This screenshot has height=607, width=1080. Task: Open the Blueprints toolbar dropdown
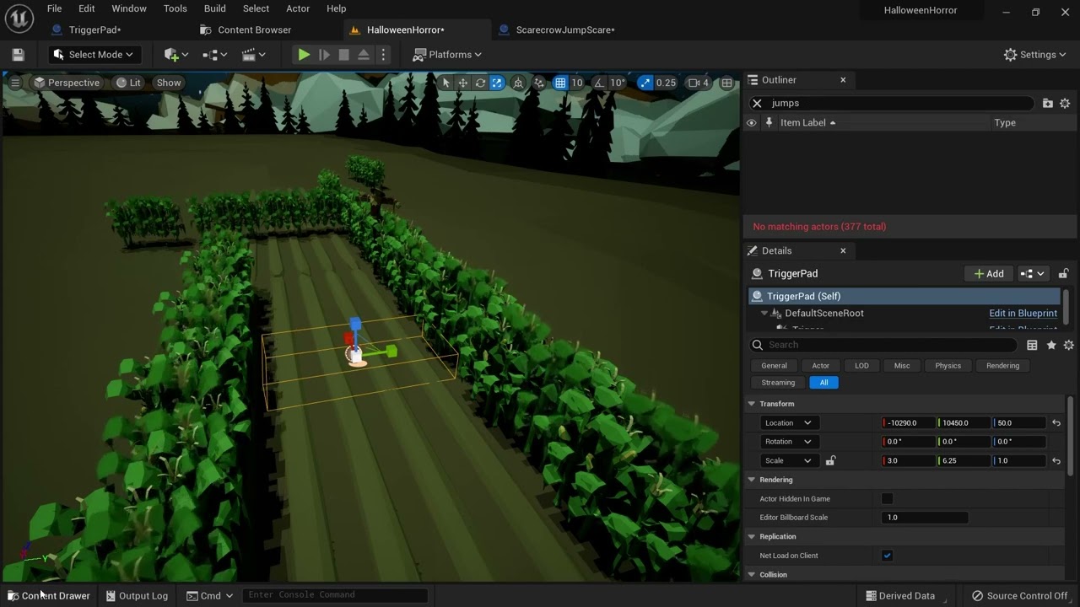[214, 55]
